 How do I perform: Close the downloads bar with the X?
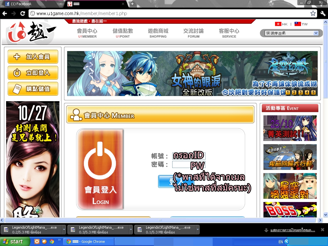pyautogui.click(x=323, y=230)
